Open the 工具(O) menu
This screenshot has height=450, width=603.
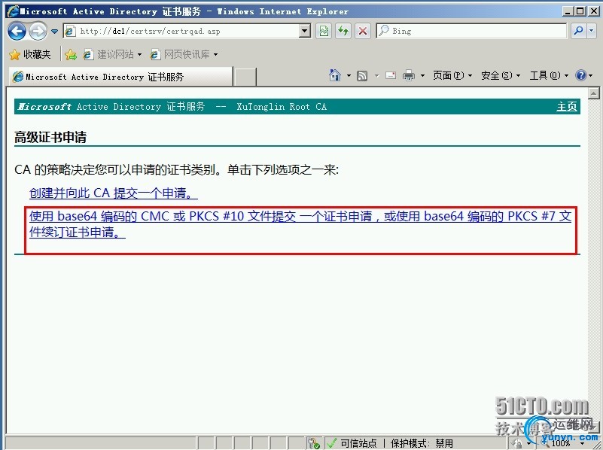click(x=549, y=76)
